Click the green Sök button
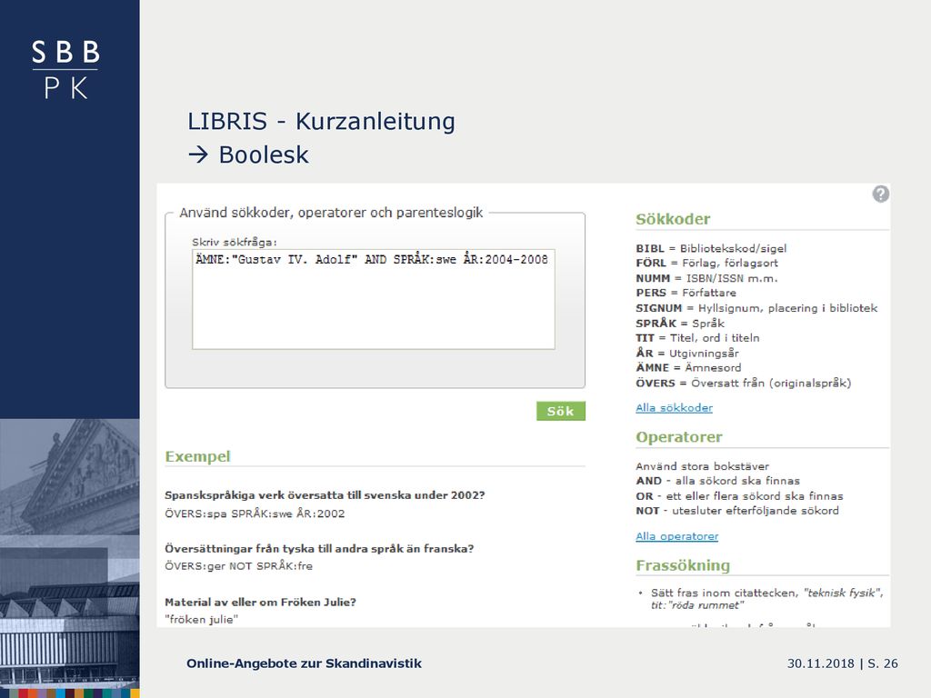This screenshot has width=931, height=698. 560,411
